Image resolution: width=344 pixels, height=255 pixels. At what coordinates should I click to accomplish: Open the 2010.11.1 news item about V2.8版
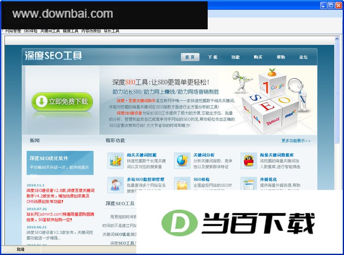[x=61, y=196]
